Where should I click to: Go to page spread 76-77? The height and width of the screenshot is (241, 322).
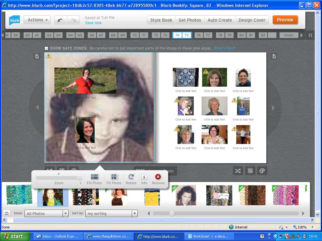(203, 35)
